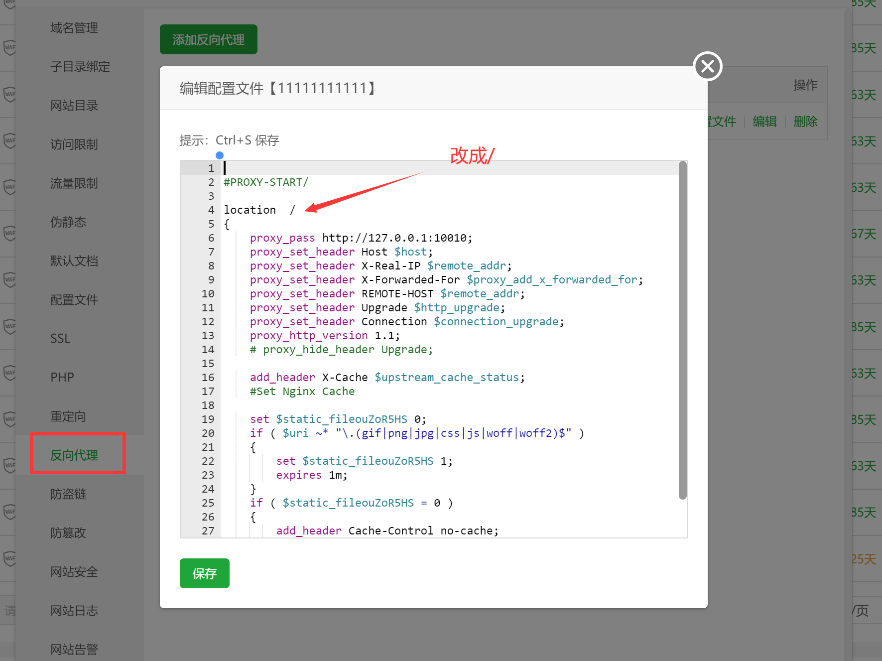Click the blue cursor handle above editor

tap(220, 155)
